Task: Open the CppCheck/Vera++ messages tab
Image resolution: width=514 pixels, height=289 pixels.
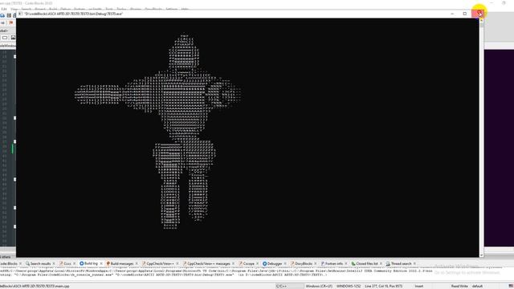Action: (209, 263)
